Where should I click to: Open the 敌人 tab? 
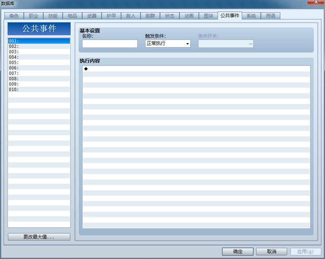(x=130, y=16)
